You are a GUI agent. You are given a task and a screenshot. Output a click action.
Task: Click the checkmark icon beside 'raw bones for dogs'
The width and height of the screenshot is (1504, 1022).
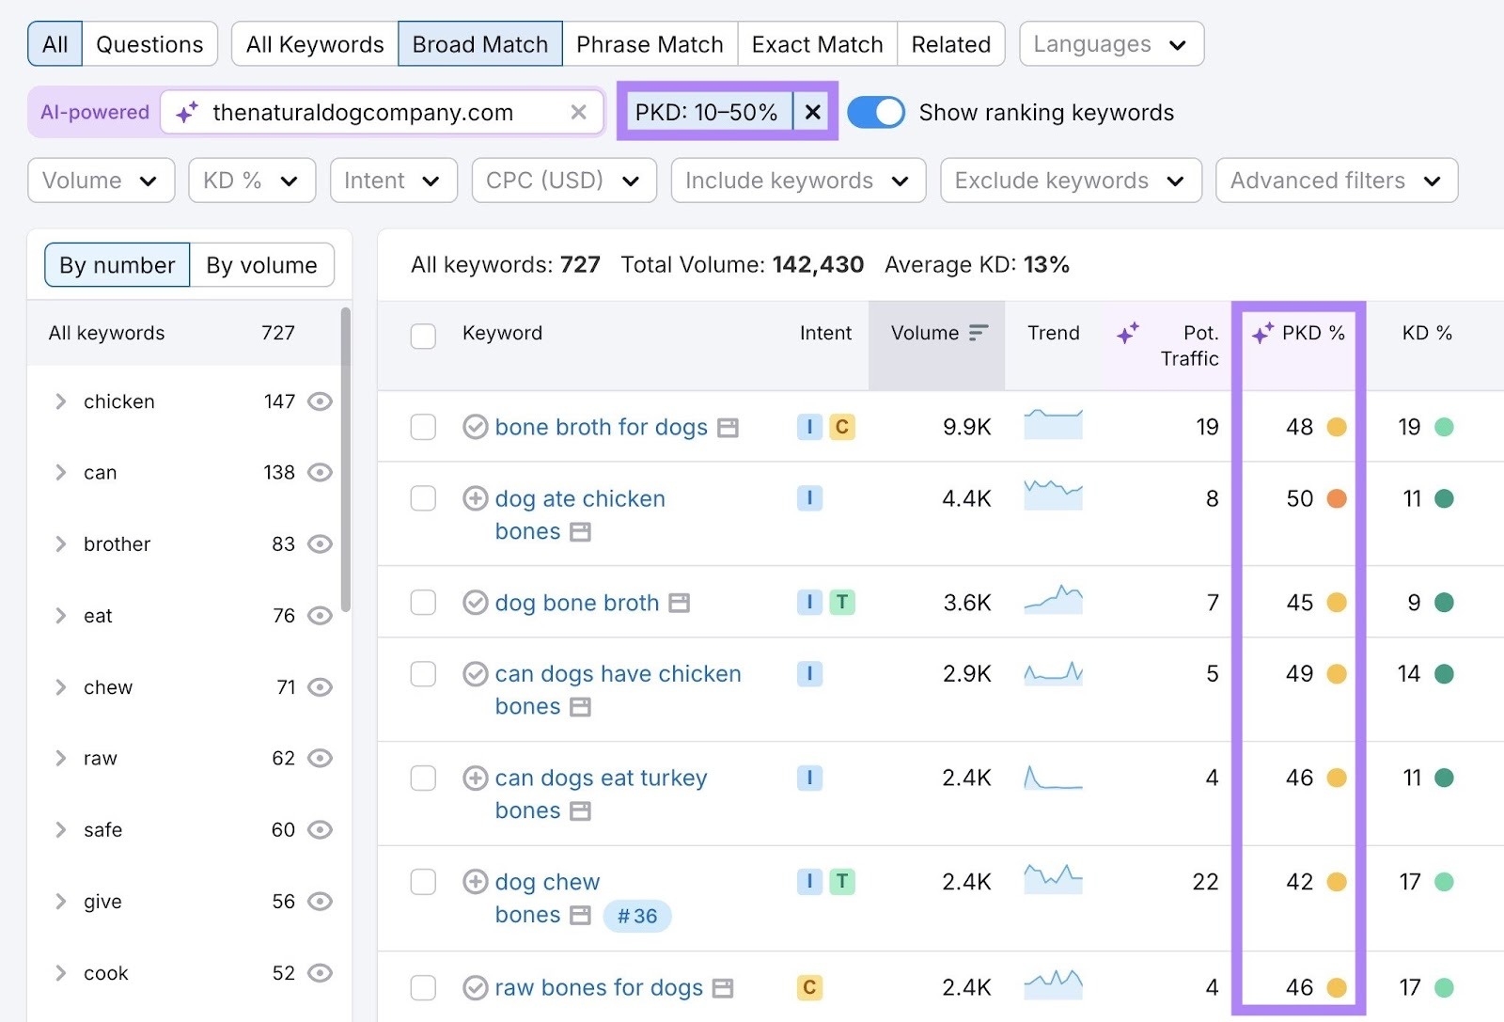coord(476,988)
